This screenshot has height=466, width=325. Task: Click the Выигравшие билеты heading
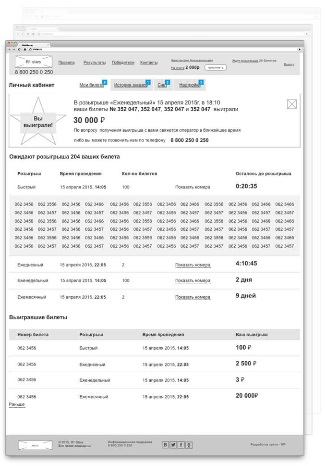coord(38,317)
